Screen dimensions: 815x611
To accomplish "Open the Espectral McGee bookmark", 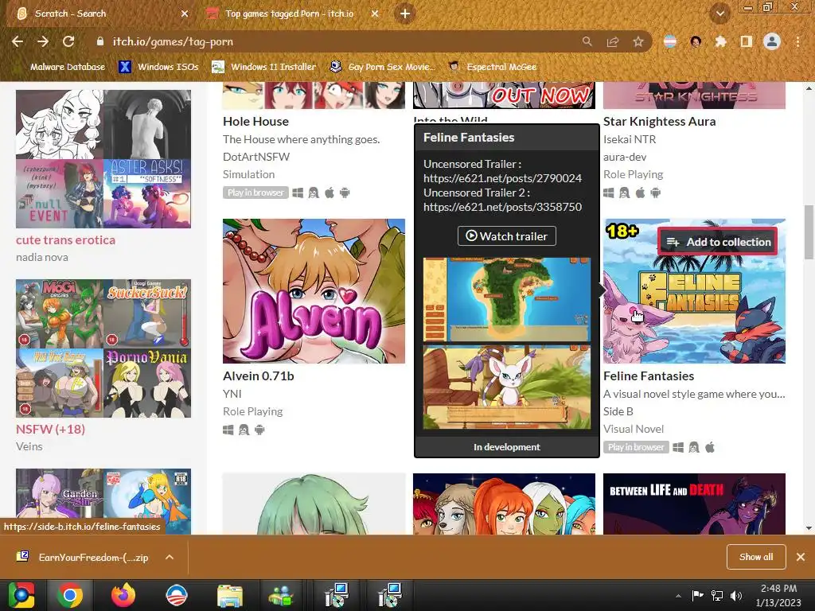I will click(493, 67).
